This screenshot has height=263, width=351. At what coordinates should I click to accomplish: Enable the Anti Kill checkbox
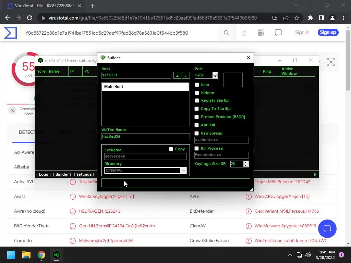(196, 125)
